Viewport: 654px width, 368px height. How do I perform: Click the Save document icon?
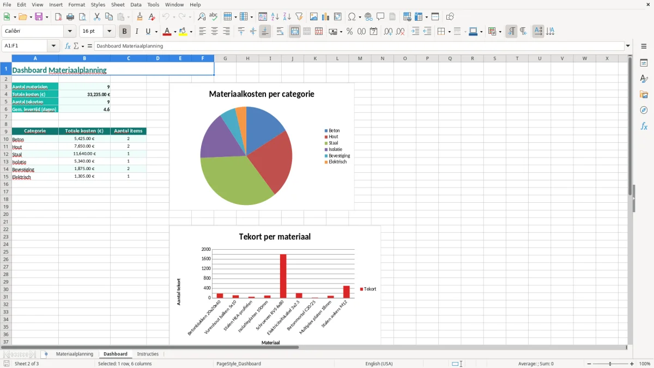point(39,17)
